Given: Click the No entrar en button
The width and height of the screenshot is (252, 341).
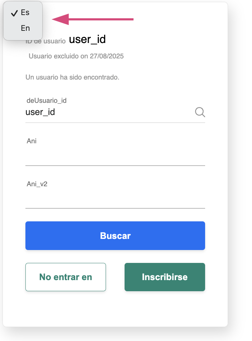Looking at the screenshot, I should click(66, 277).
